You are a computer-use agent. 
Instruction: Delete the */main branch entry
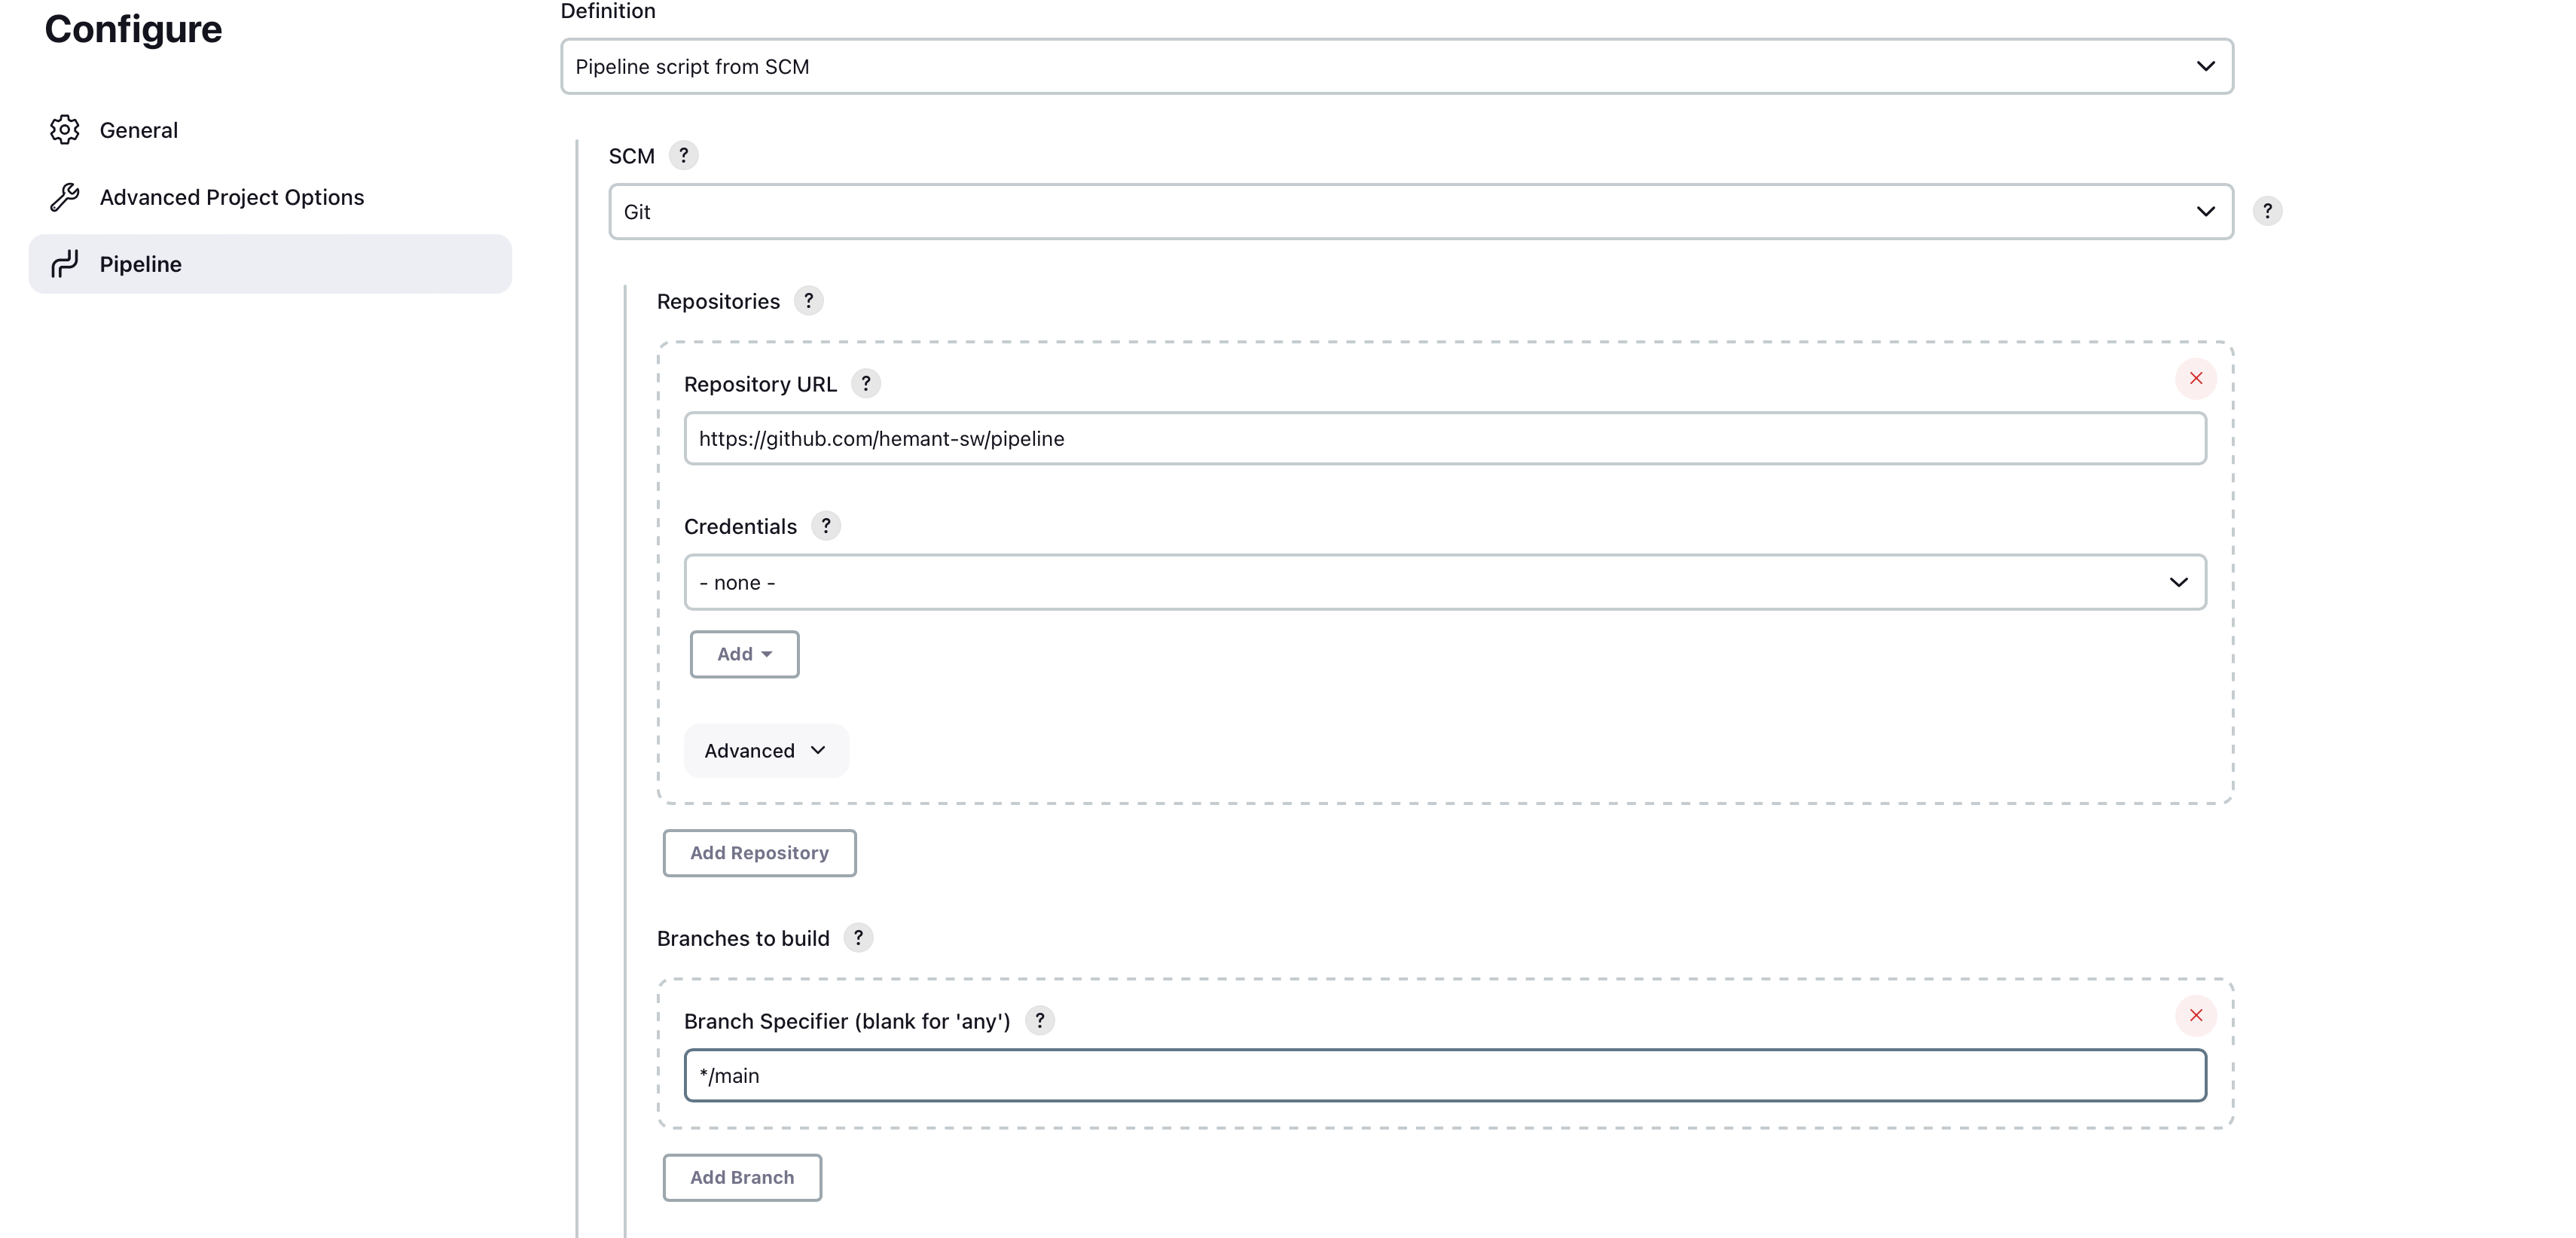[x=2195, y=1016]
